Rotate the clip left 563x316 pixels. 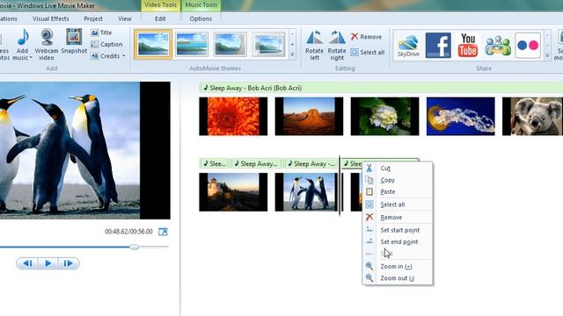[x=315, y=45]
